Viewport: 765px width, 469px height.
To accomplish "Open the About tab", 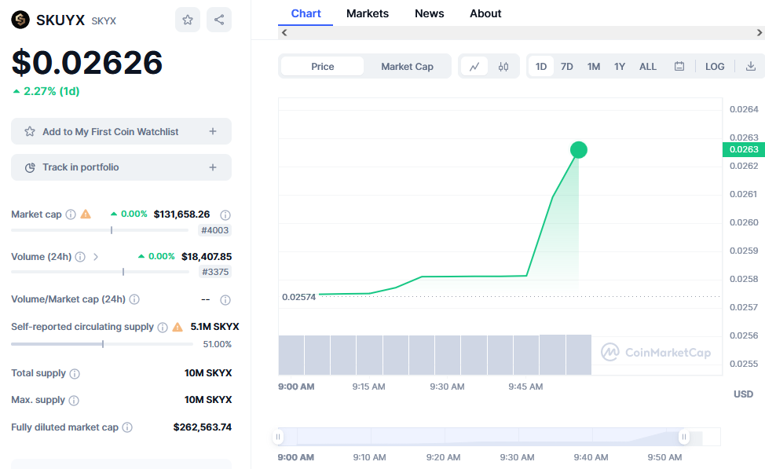I will [x=485, y=13].
